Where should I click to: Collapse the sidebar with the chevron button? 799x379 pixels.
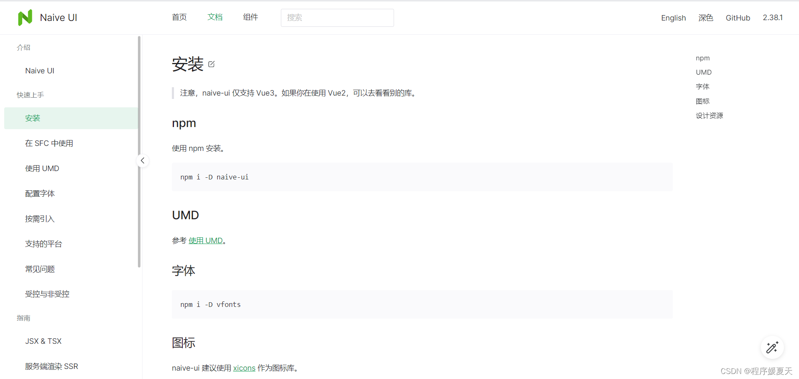[143, 161]
